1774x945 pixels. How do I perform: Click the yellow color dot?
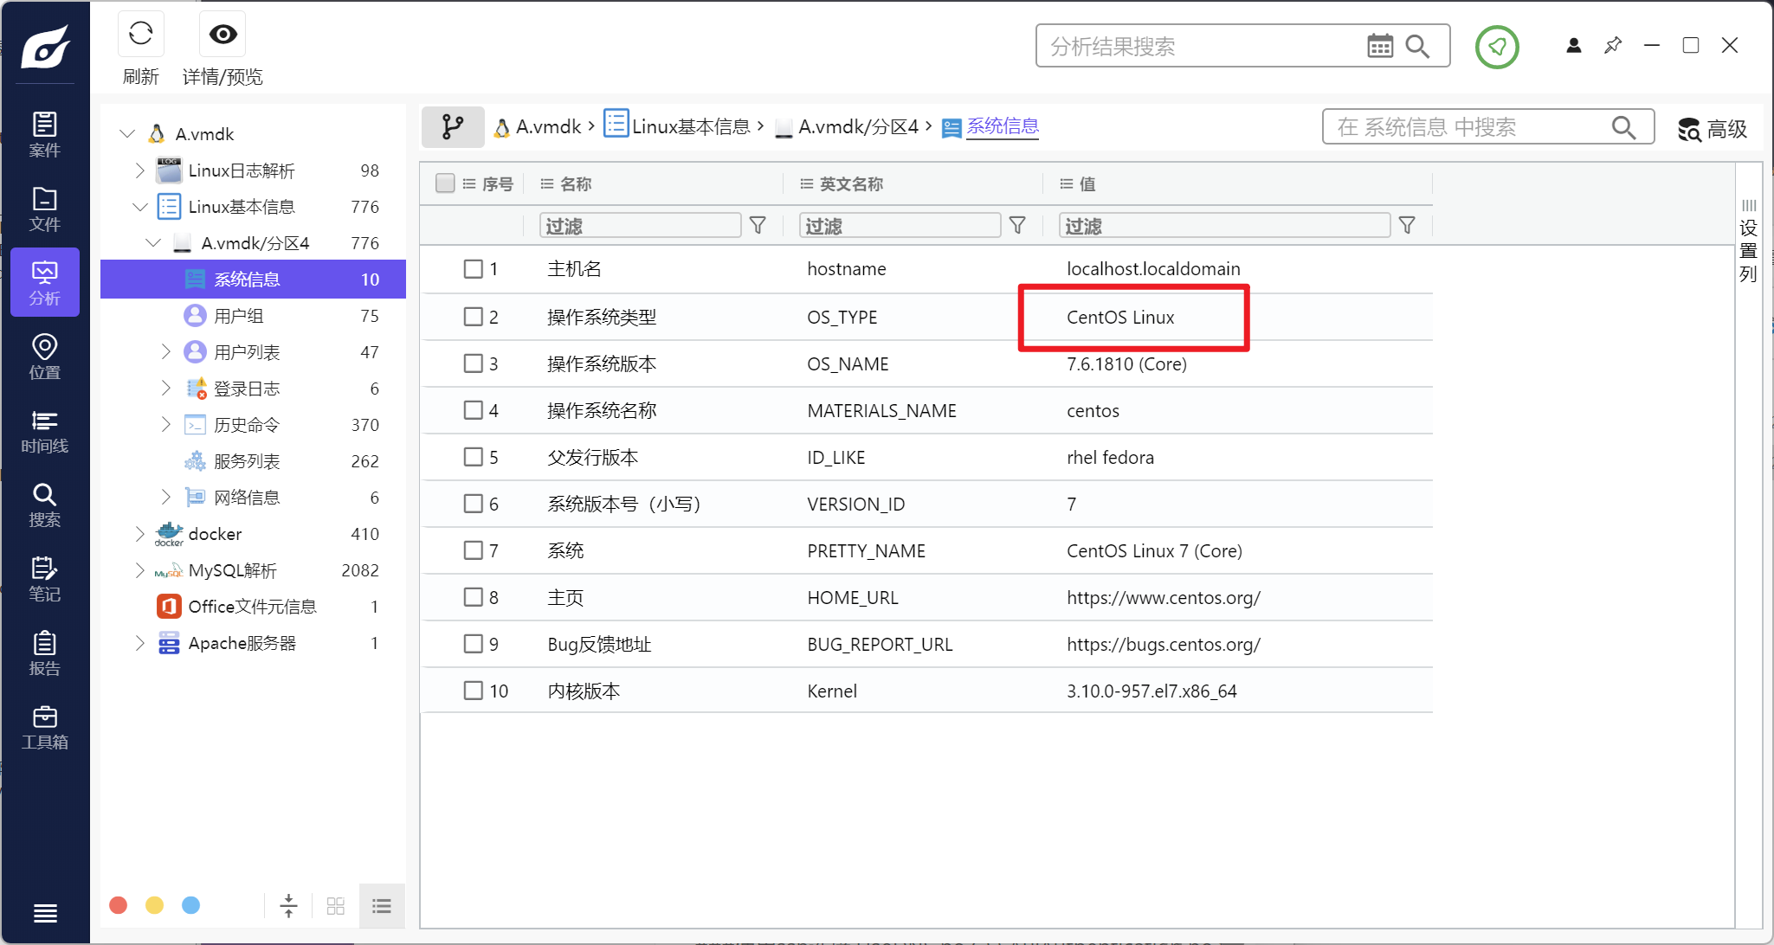pos(155,905)
